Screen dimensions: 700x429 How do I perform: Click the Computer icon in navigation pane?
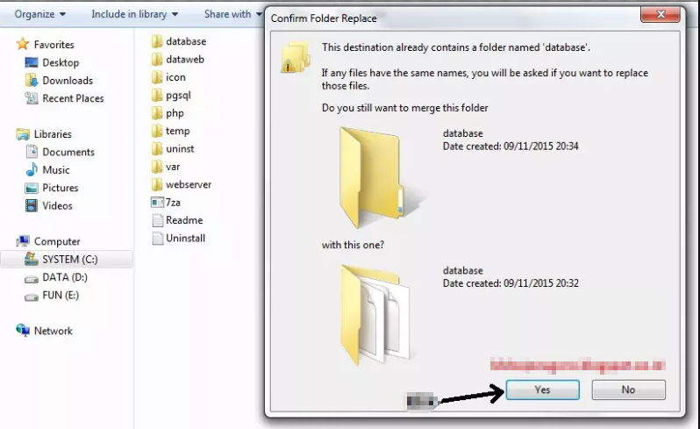pyautogui.click(x=22, y=241)
